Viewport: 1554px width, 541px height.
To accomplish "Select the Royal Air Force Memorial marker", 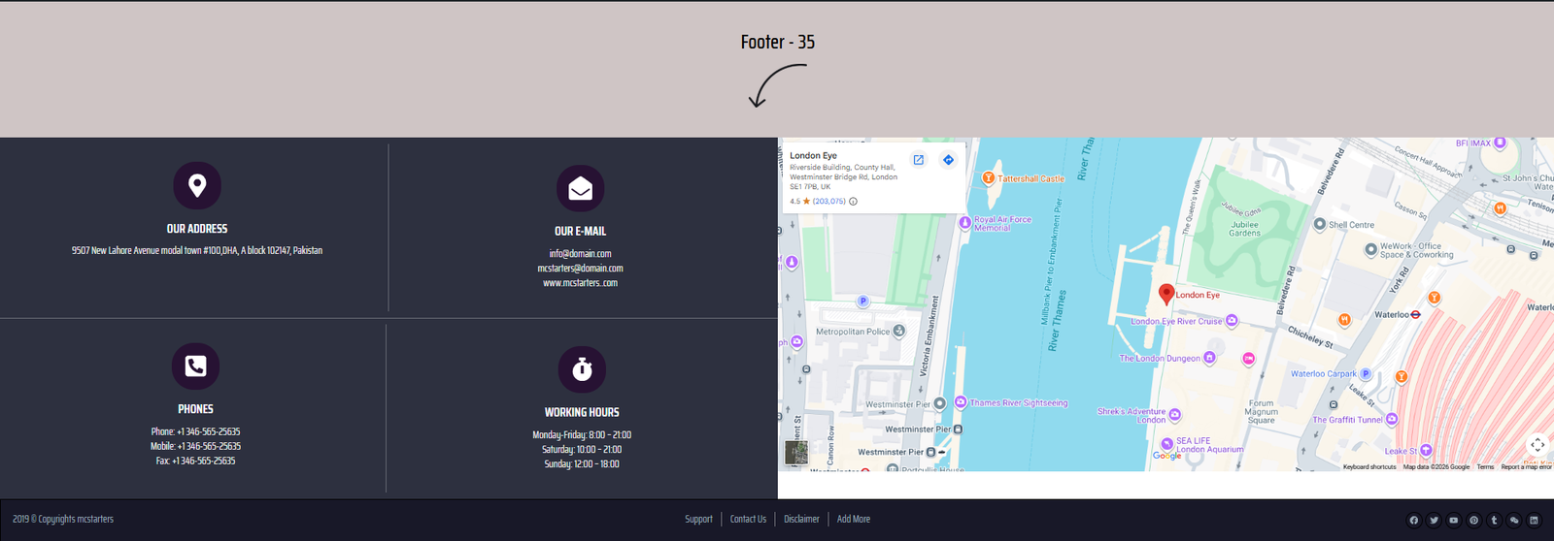I will (965, 223).
